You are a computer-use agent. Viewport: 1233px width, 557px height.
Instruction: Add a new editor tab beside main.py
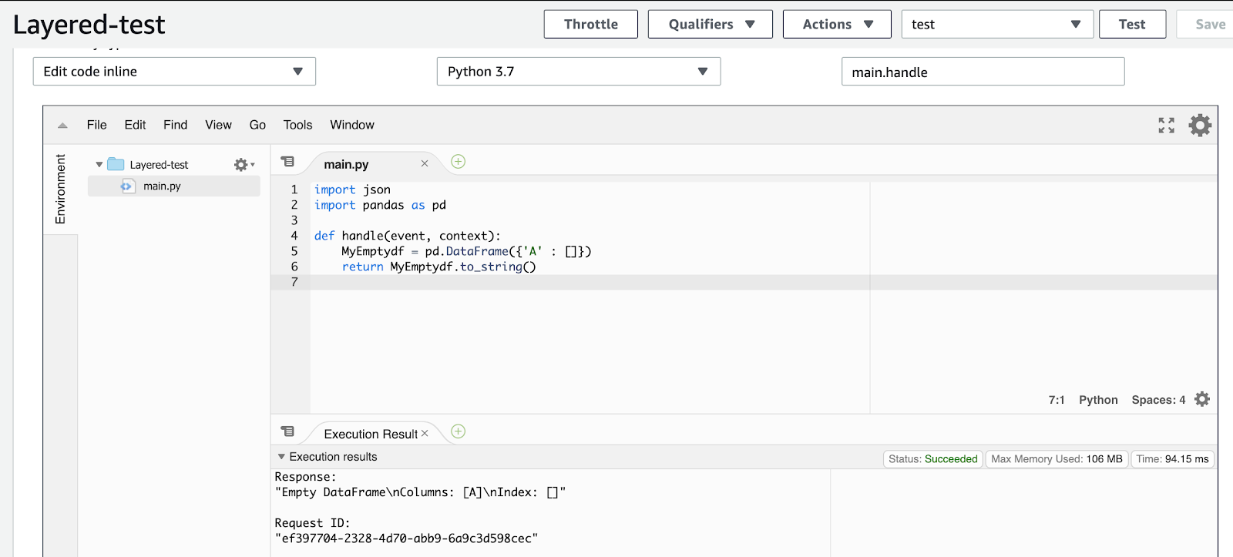coord(458,162)
